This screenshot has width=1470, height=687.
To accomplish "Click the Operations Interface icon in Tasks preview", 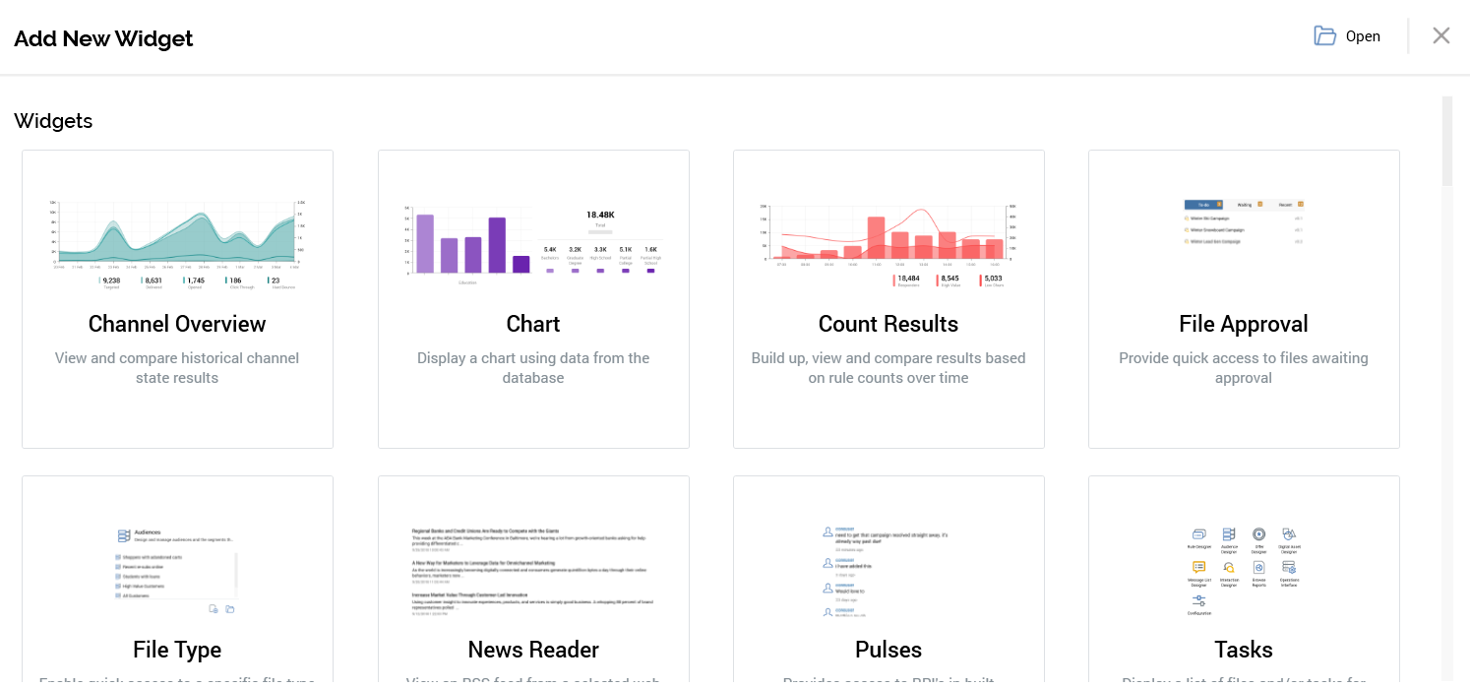I will tap(1289, 567).
